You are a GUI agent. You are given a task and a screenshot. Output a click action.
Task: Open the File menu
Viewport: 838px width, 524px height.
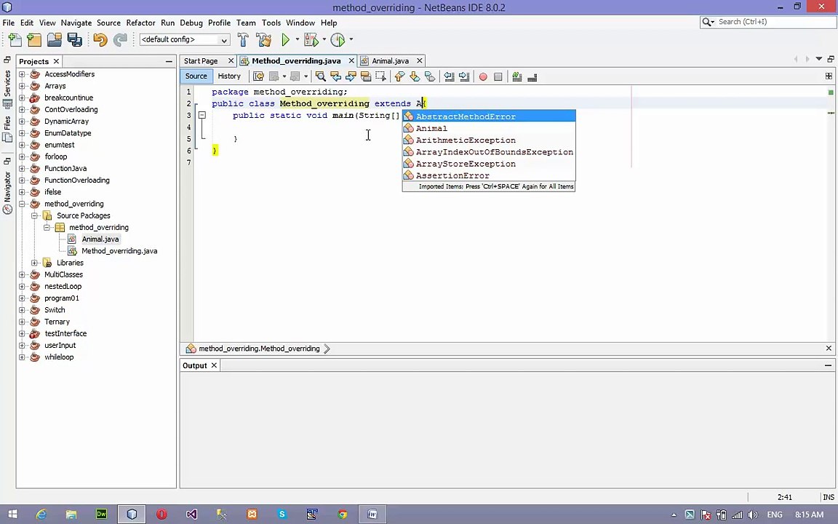9,23
